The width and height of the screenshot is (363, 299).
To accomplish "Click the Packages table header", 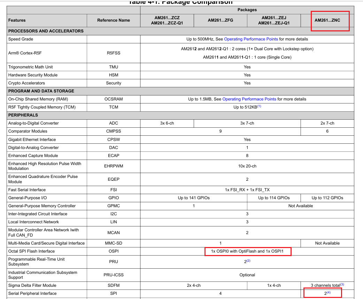I will point(247,10).
